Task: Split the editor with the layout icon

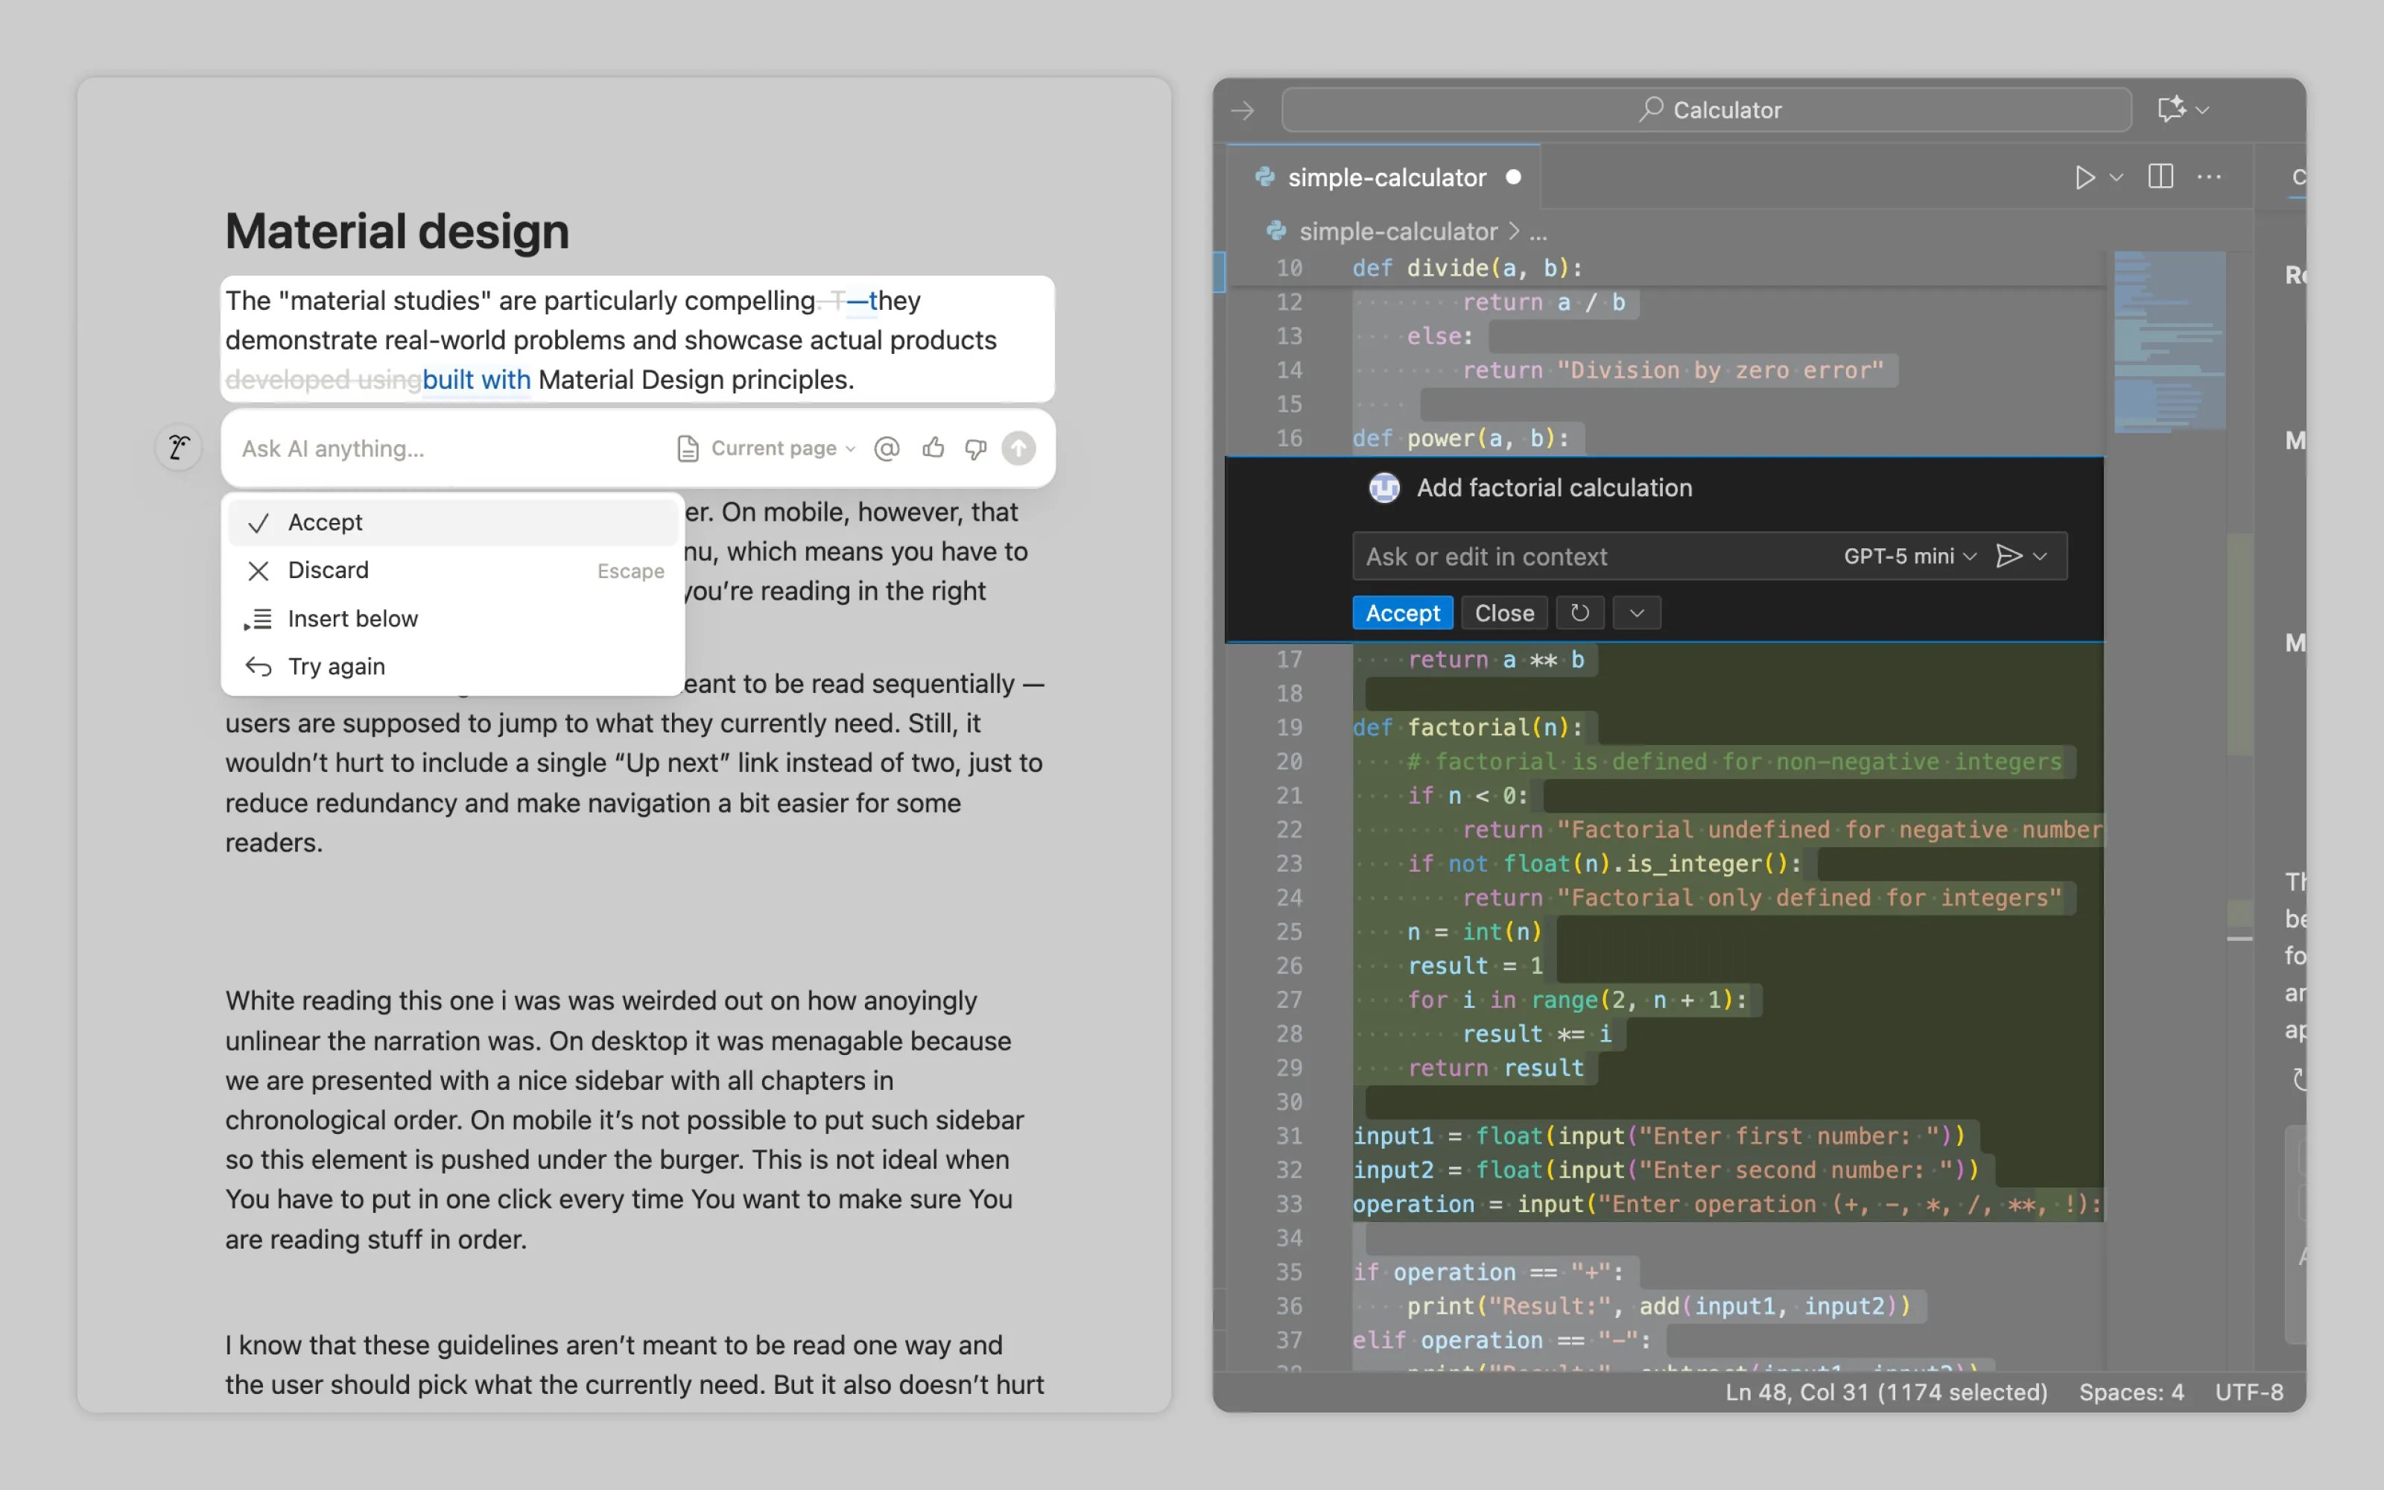Action: pyautogui.click(x=2160, y=177)
